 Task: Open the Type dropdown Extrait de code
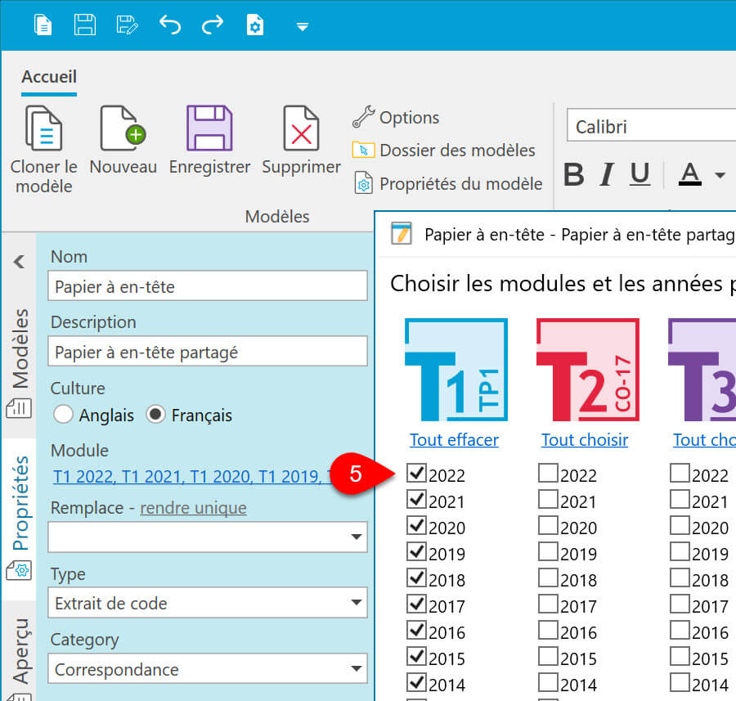[x=208, y=602]
